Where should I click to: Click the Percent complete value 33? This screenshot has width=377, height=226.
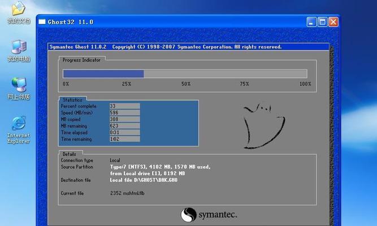(x=124, y=106)
